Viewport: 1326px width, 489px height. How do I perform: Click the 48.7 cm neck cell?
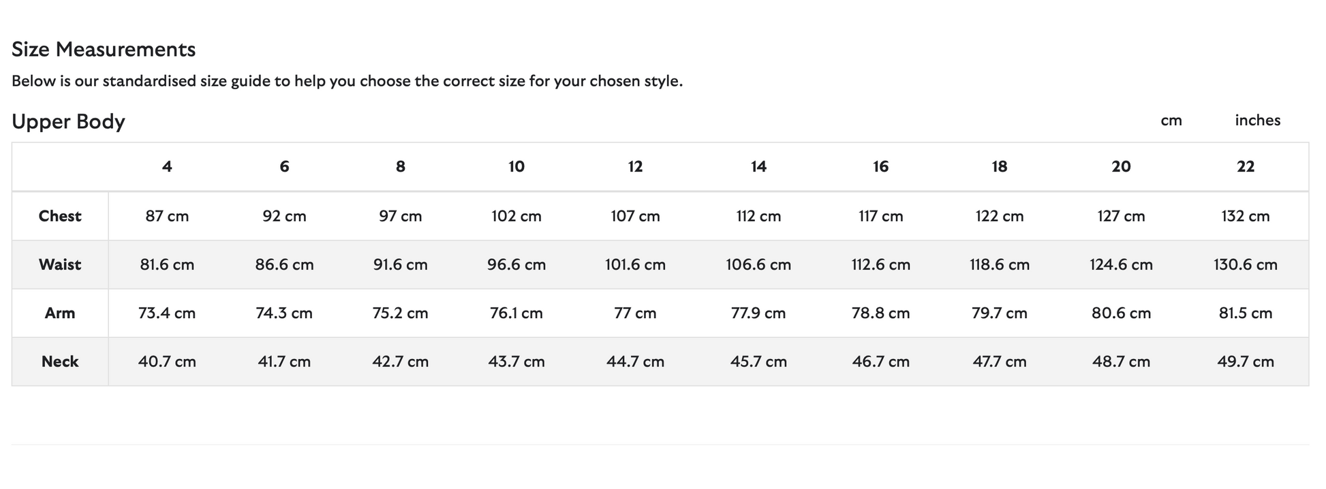click(1121, 362)
